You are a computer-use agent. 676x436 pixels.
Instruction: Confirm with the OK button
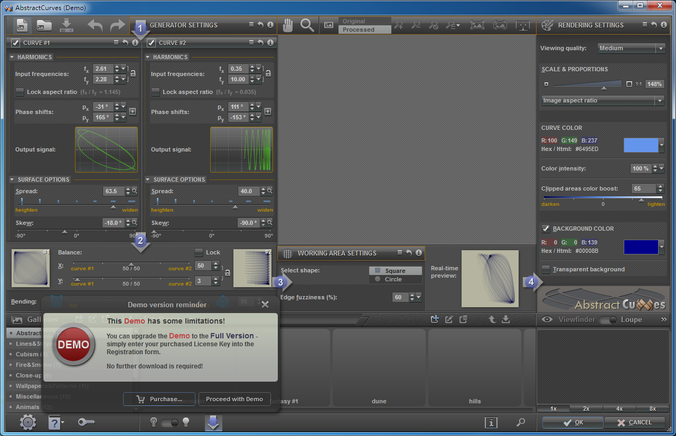(573, 422)
